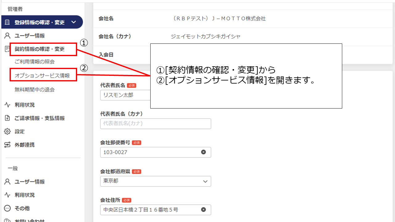
Task: Click the person icon next to admin ユーザー情報
Action: point(7,36)
